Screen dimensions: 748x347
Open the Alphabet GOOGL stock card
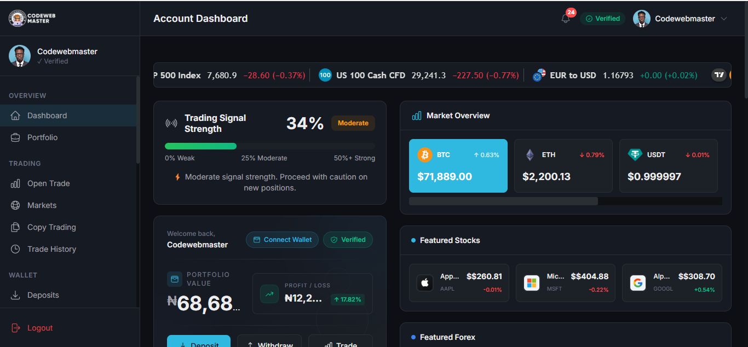click(672, 283)
